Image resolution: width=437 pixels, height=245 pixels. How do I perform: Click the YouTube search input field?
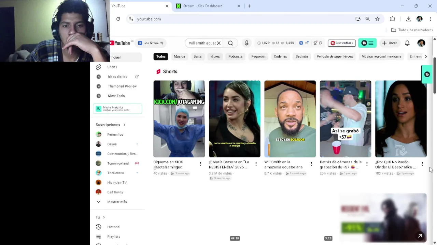tap(202, 43)
